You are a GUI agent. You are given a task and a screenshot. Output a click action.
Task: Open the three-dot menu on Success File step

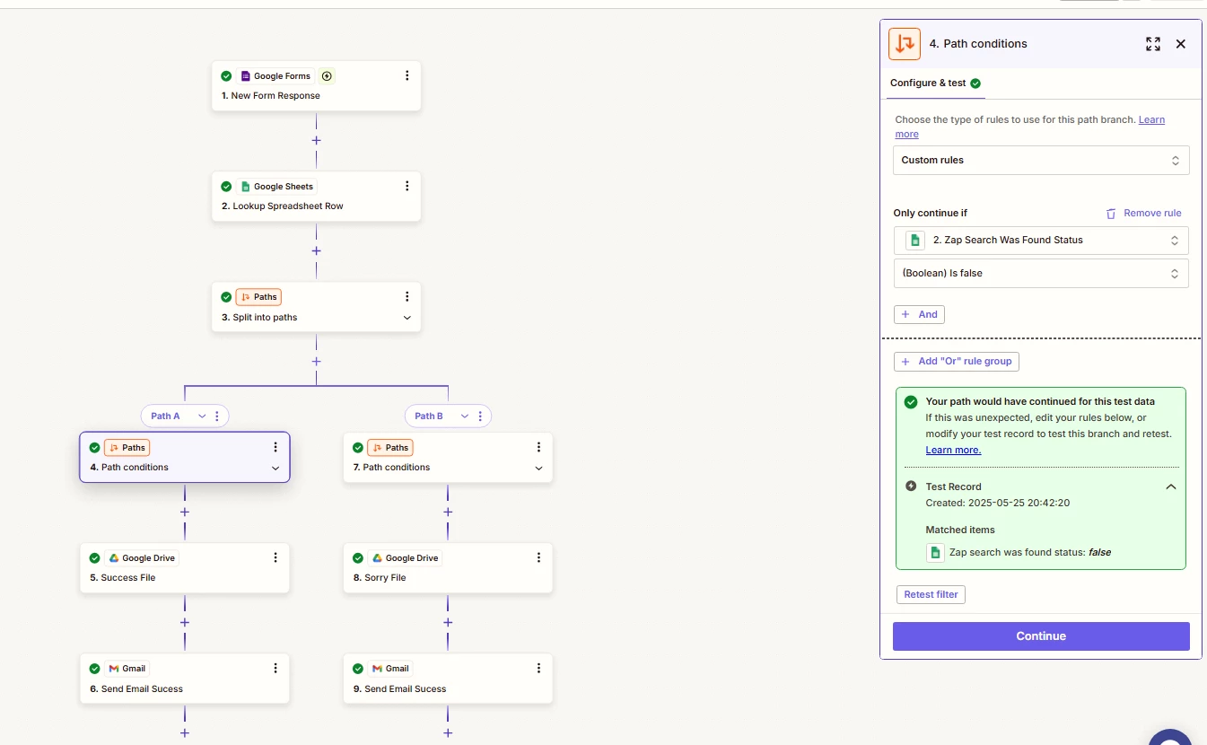point(276,557)
